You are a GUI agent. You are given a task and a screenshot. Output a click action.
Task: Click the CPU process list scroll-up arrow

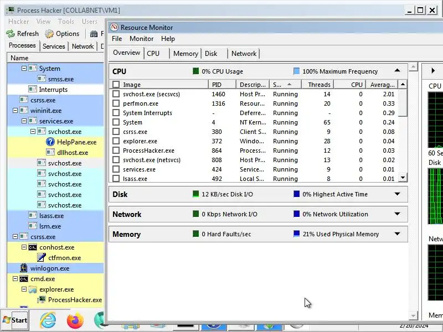point(403,85)
